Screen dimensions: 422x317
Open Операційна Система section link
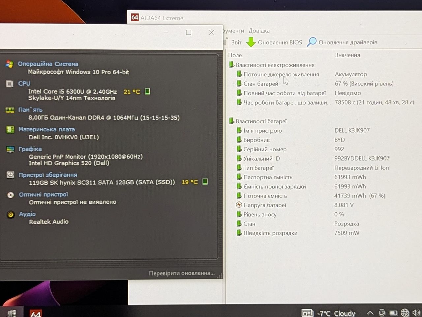click(48, 64)
